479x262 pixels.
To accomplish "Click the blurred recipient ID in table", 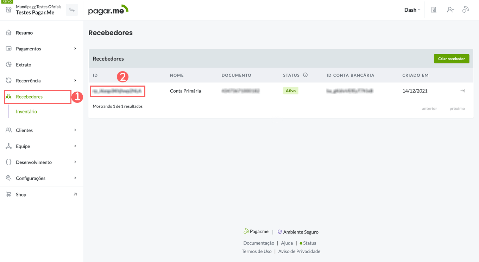I will click(117, 91).
